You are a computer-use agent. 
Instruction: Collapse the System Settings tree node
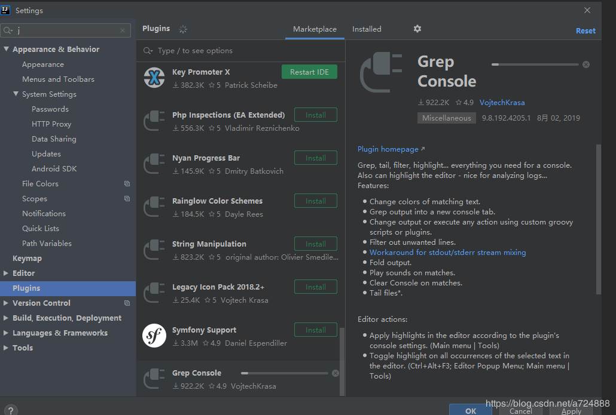coord(16,94)
